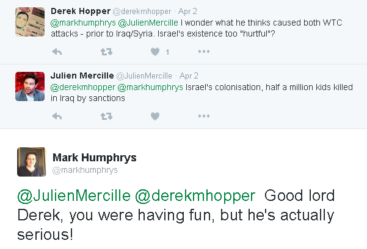
Task: Open Mark Humphrys' profile picture
Action: 31,162
